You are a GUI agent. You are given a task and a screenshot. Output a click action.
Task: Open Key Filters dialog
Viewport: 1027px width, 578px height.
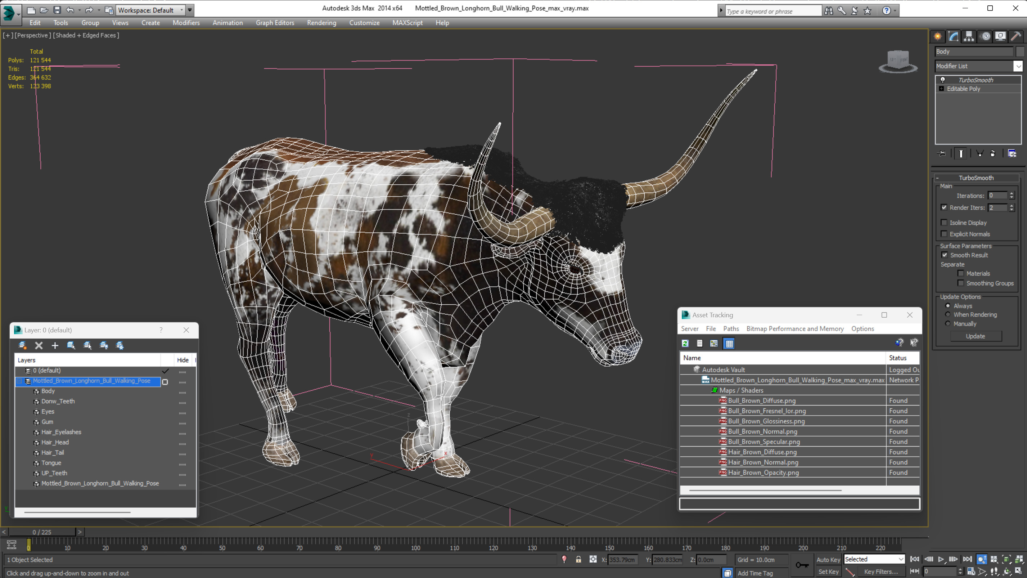(x=881, y=572)
